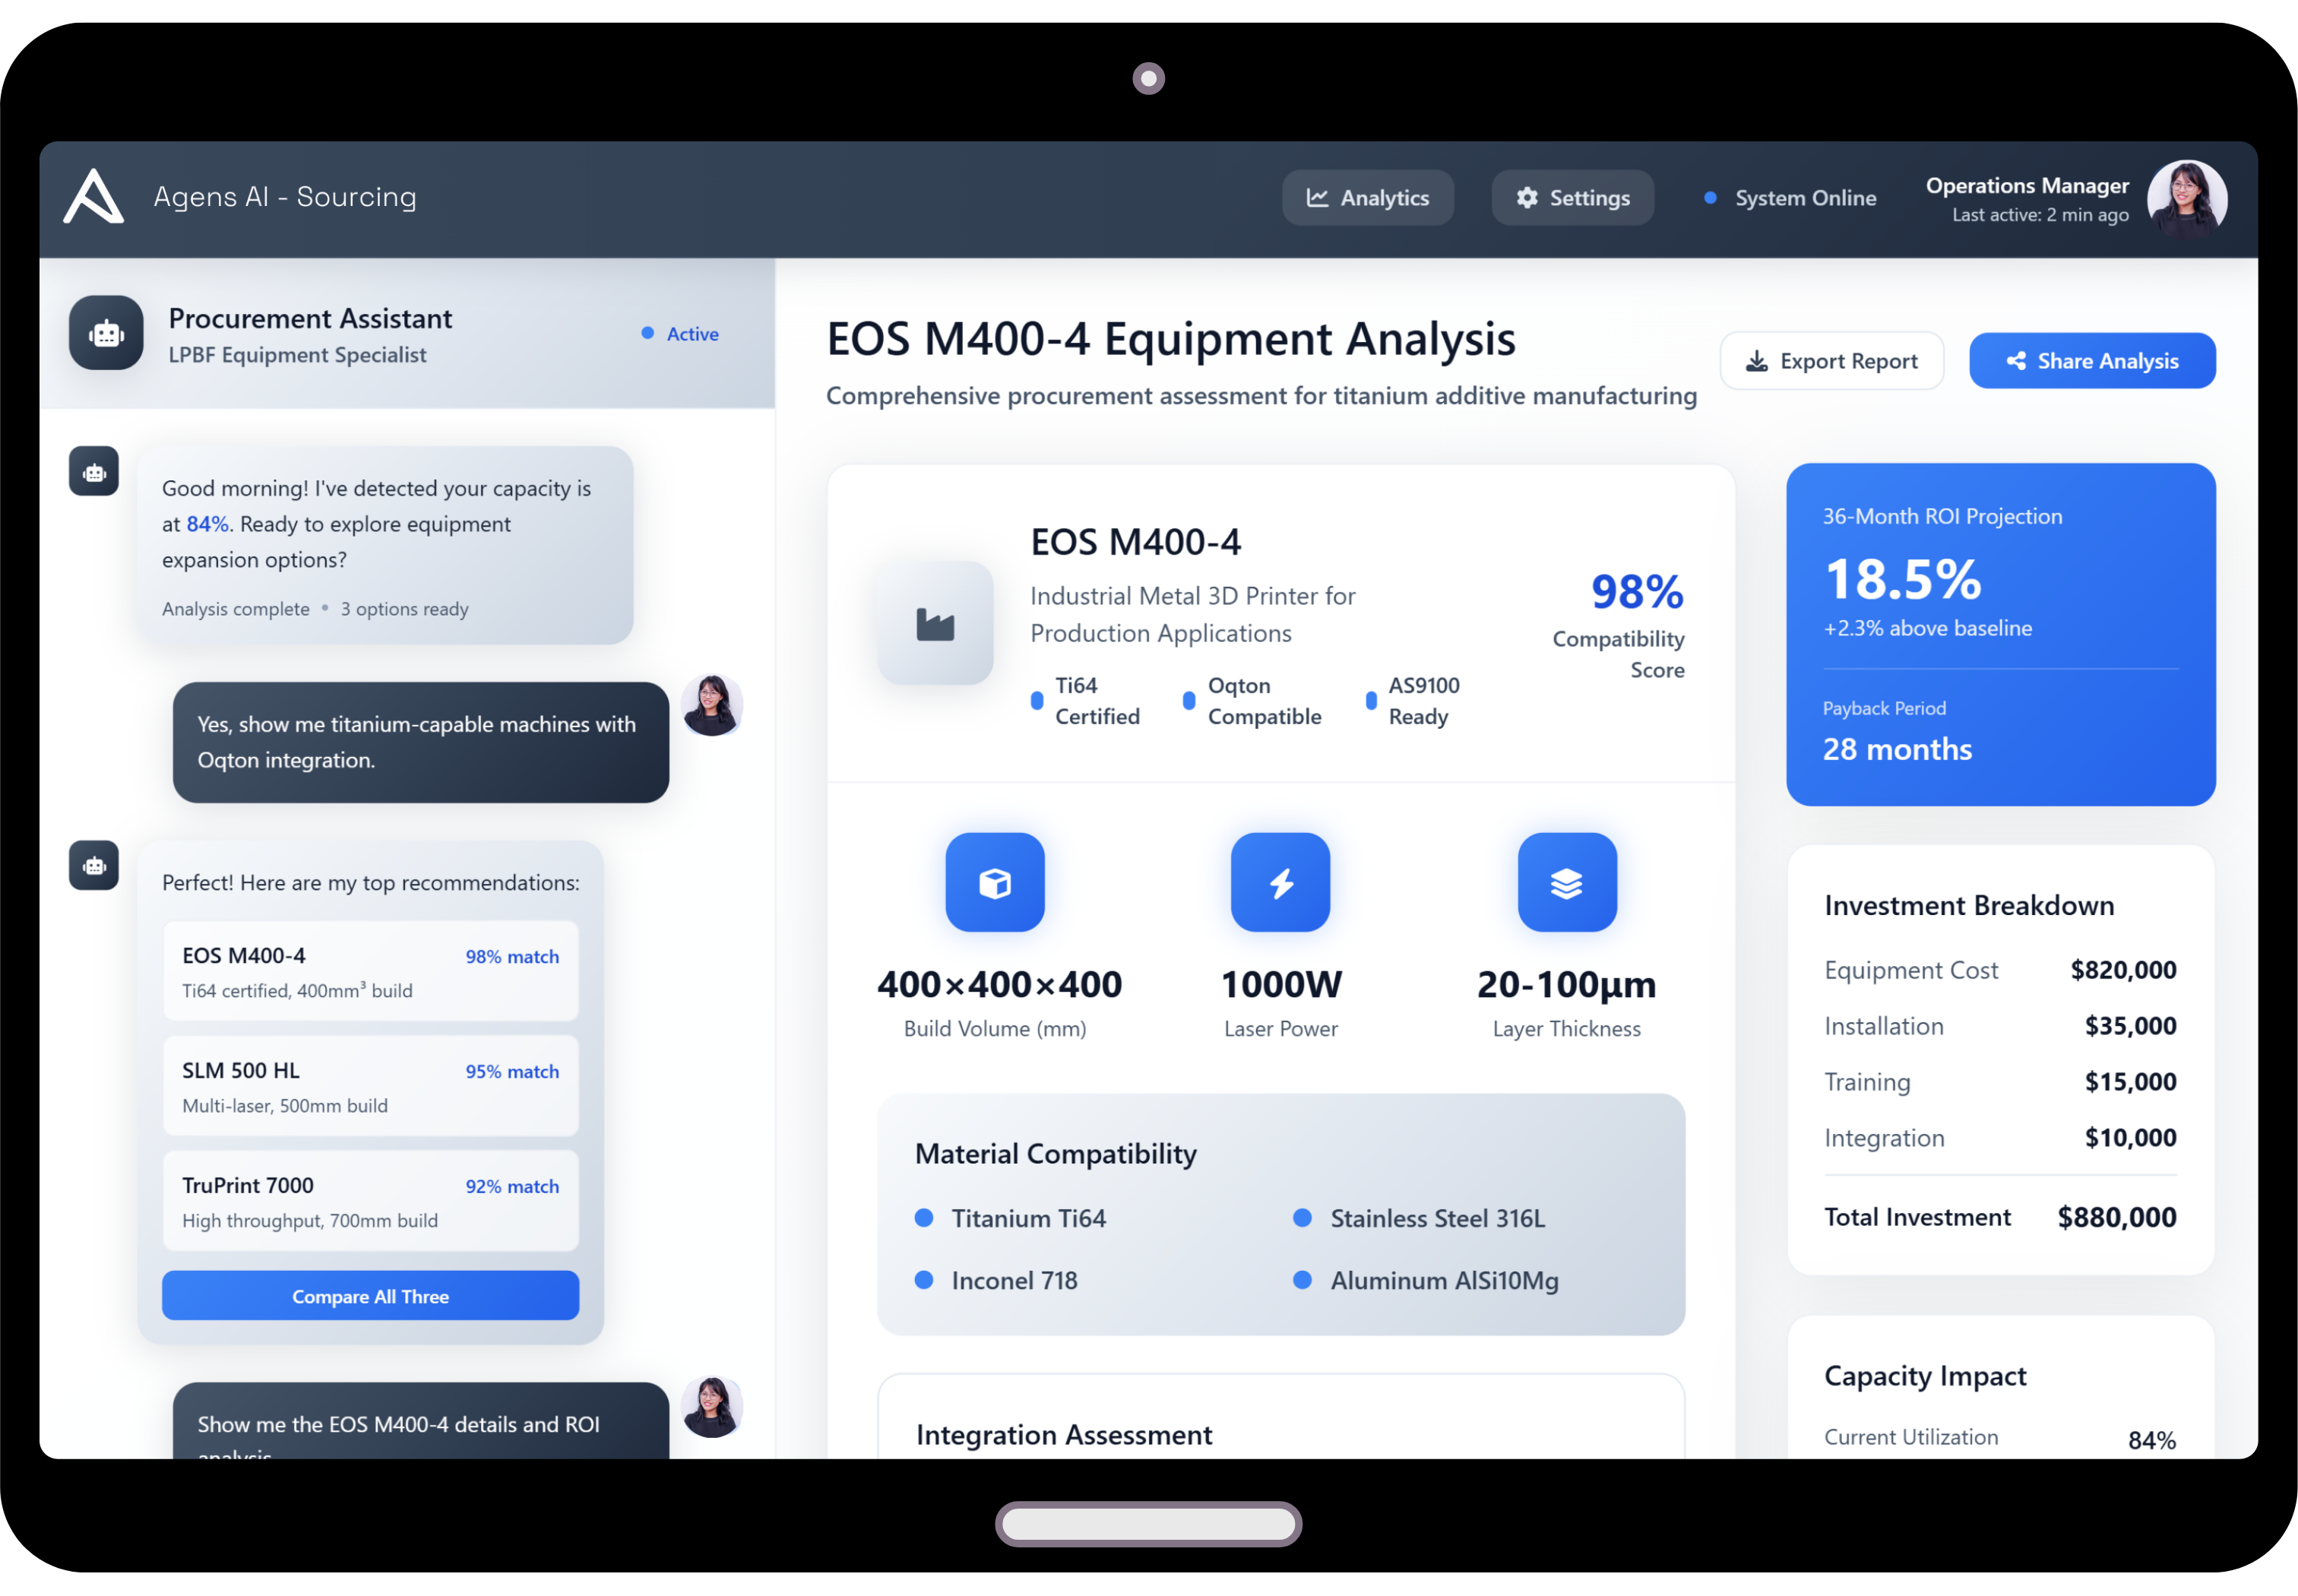Click the Build Volume cube icon
This screenshot has width=2298, height=1596.
pyautogui.click(x=995, y=882)
